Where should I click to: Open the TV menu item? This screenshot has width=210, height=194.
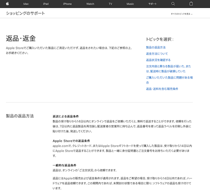click(110, 4)
